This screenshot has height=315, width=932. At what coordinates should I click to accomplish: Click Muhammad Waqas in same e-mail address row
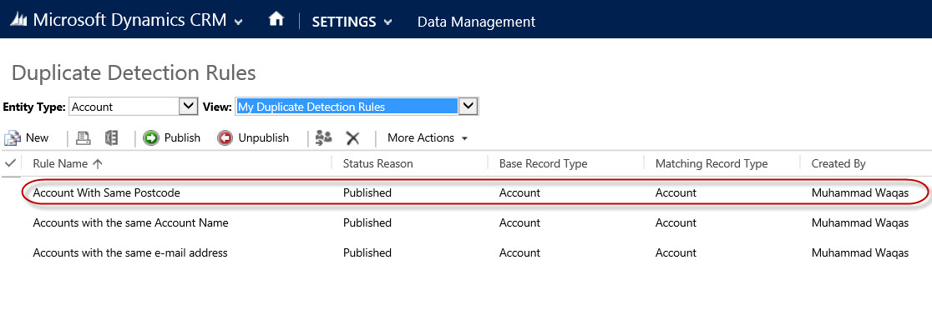[860, 252]
